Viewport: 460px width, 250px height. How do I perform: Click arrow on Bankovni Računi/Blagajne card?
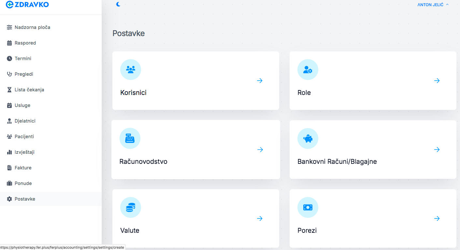pos(437,150)
